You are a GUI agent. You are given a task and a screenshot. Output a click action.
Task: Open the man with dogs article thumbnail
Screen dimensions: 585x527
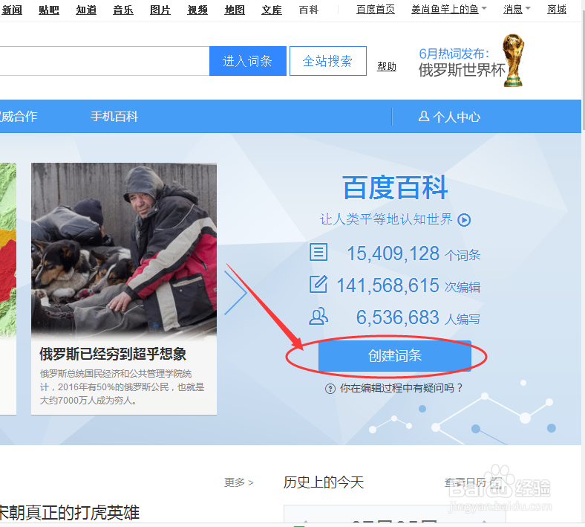(x=124, y=250)
